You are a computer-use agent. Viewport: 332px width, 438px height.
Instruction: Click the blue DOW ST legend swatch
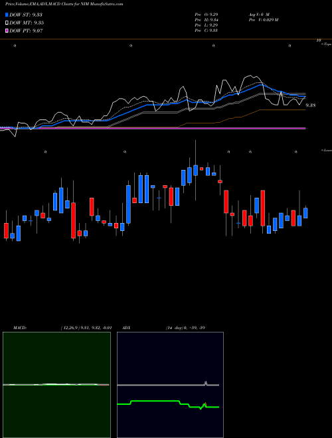(7, 15)
